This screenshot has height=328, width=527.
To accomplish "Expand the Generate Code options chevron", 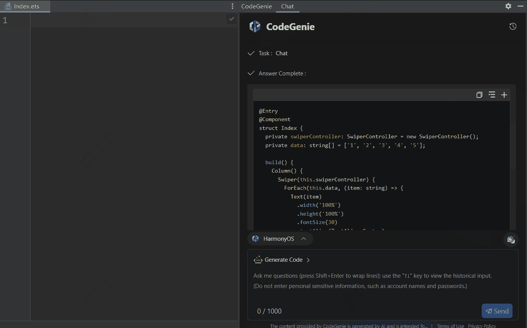I will (x=309, y=259).
